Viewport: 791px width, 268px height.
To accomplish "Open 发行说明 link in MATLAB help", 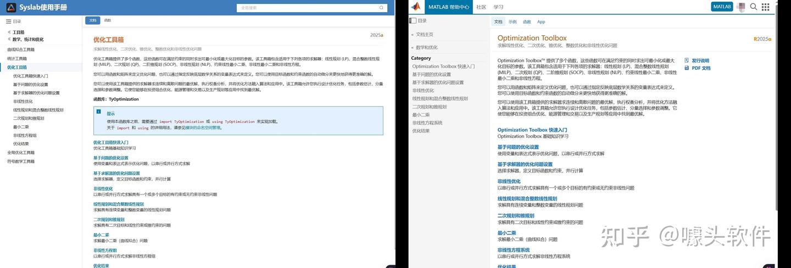I will (x=700, y=61).
